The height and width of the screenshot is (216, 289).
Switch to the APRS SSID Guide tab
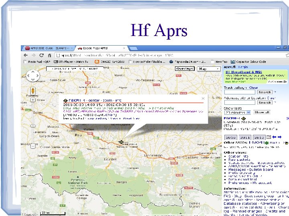point(48,48)
